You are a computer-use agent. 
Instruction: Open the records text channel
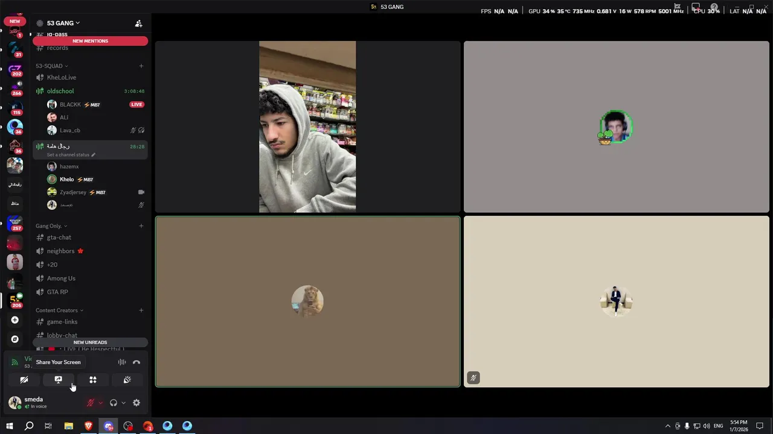91,48
